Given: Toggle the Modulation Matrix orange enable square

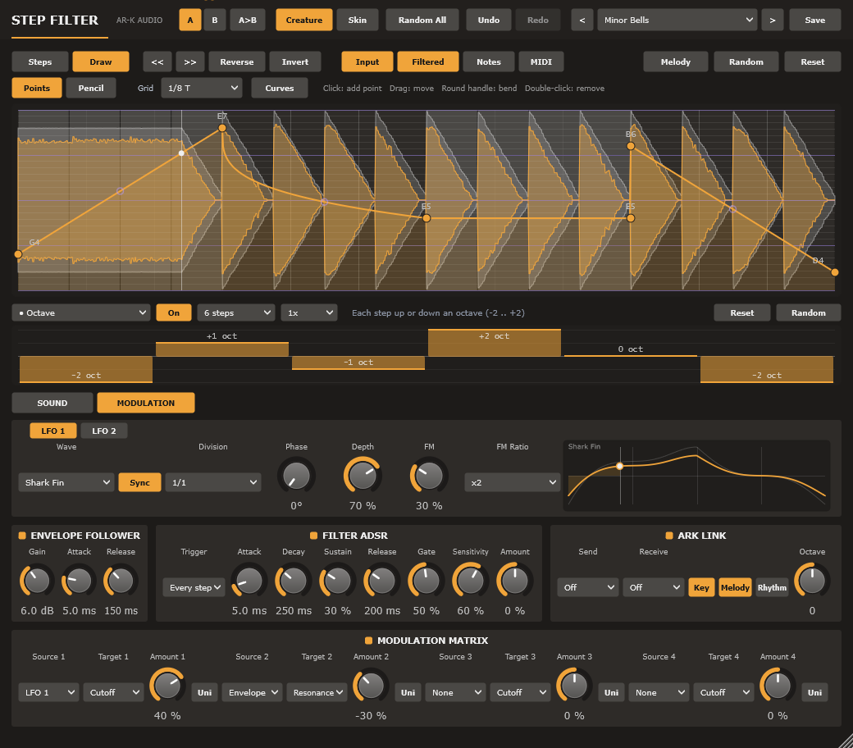Looking at the screenshot, I should tap(368, 641).
